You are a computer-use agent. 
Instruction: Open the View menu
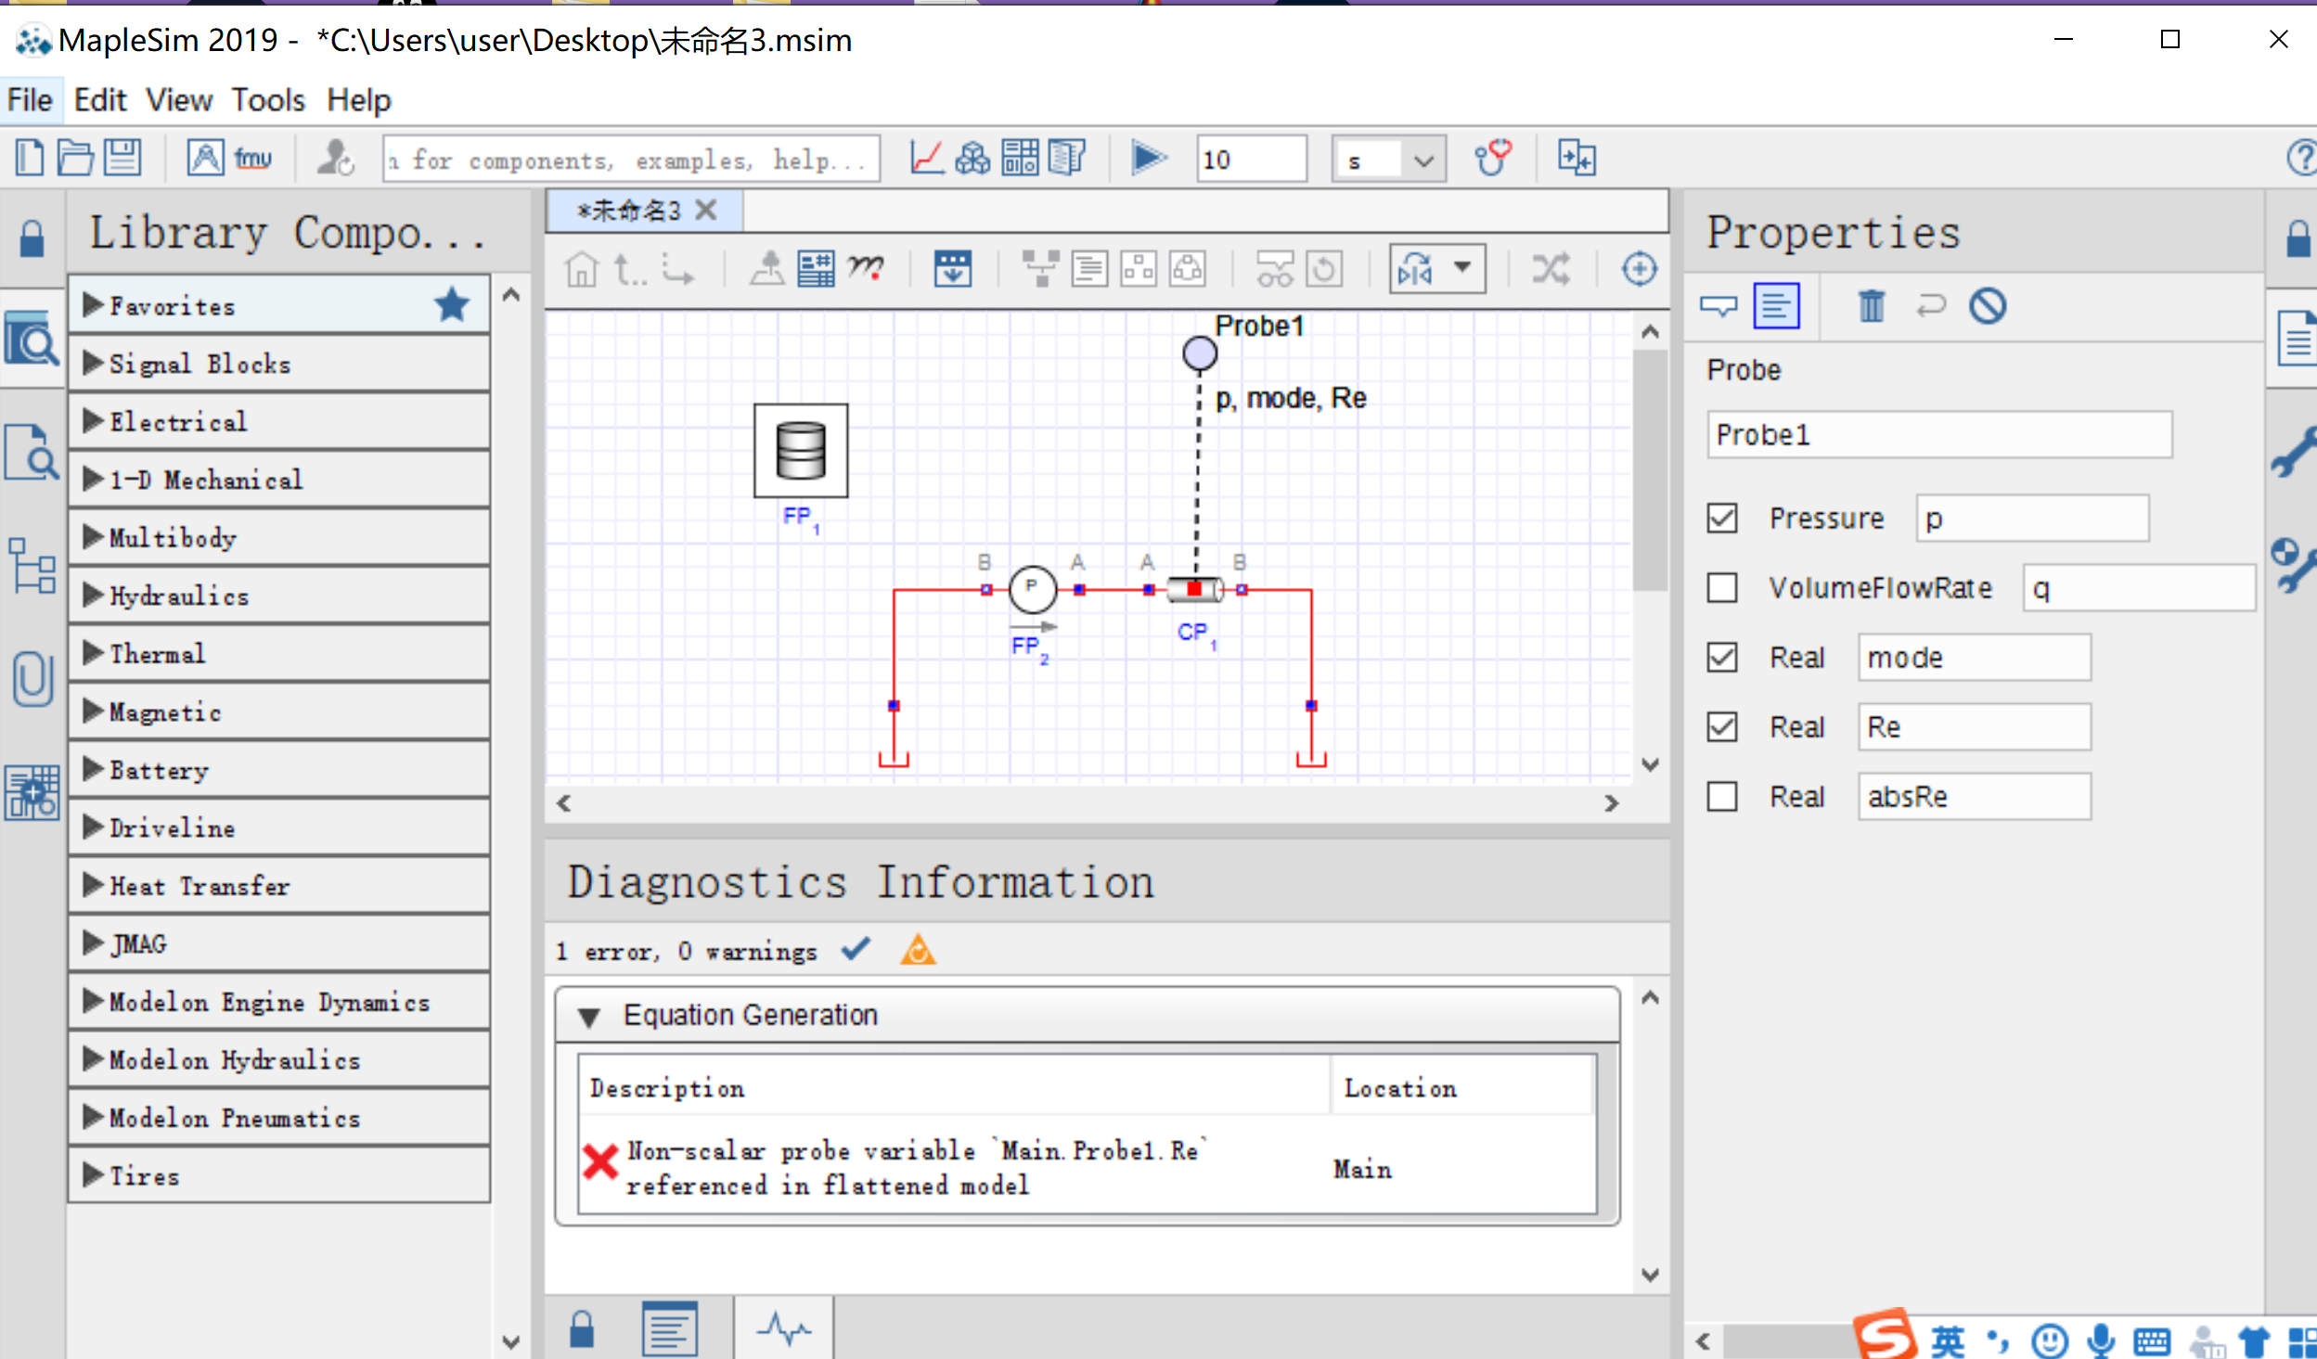(x=178, y=99)
